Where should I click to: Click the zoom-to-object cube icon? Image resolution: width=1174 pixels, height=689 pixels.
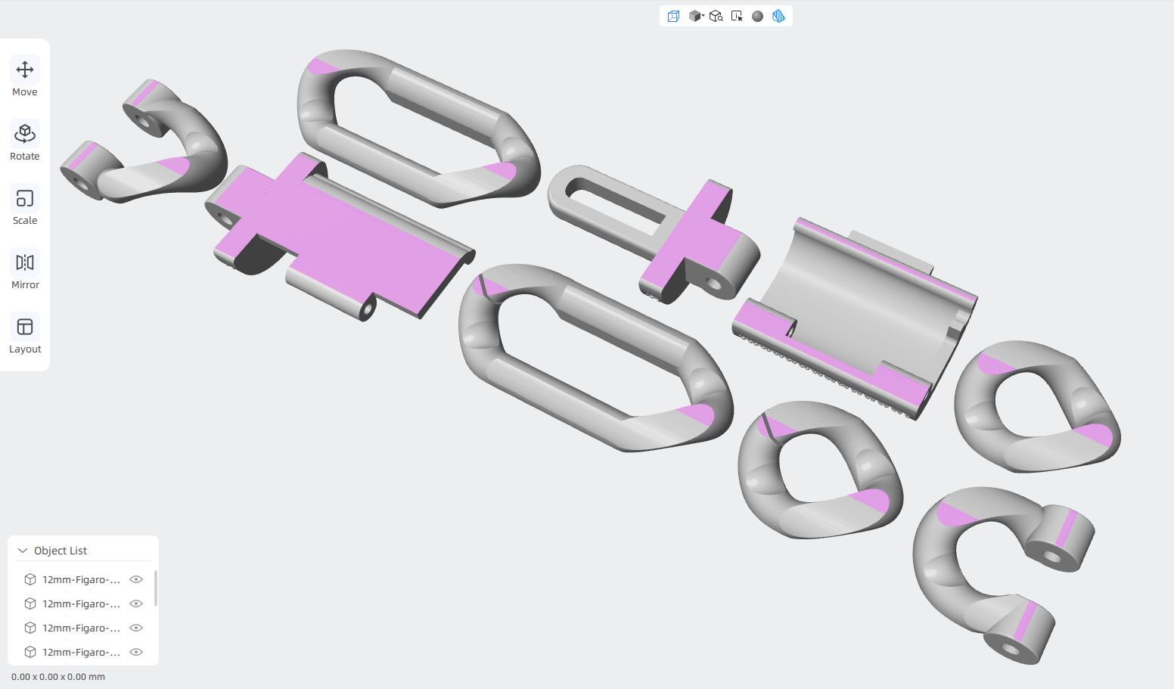(x=716, y=16)
